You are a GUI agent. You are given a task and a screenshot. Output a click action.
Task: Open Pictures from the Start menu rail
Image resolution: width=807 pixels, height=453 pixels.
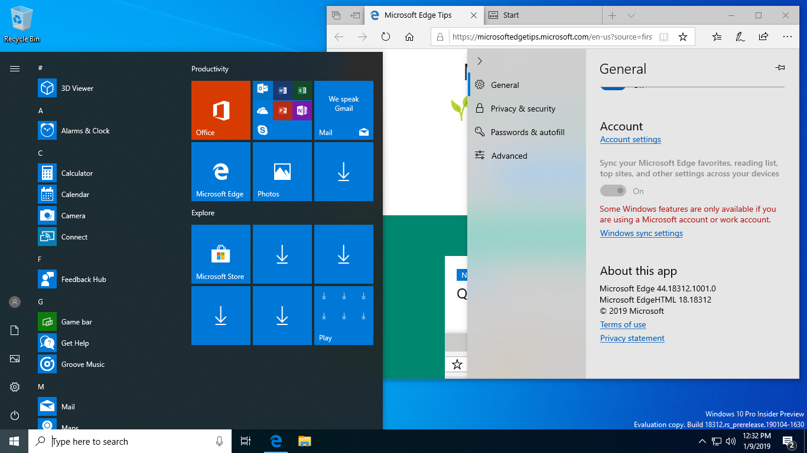tap(15, 359)
